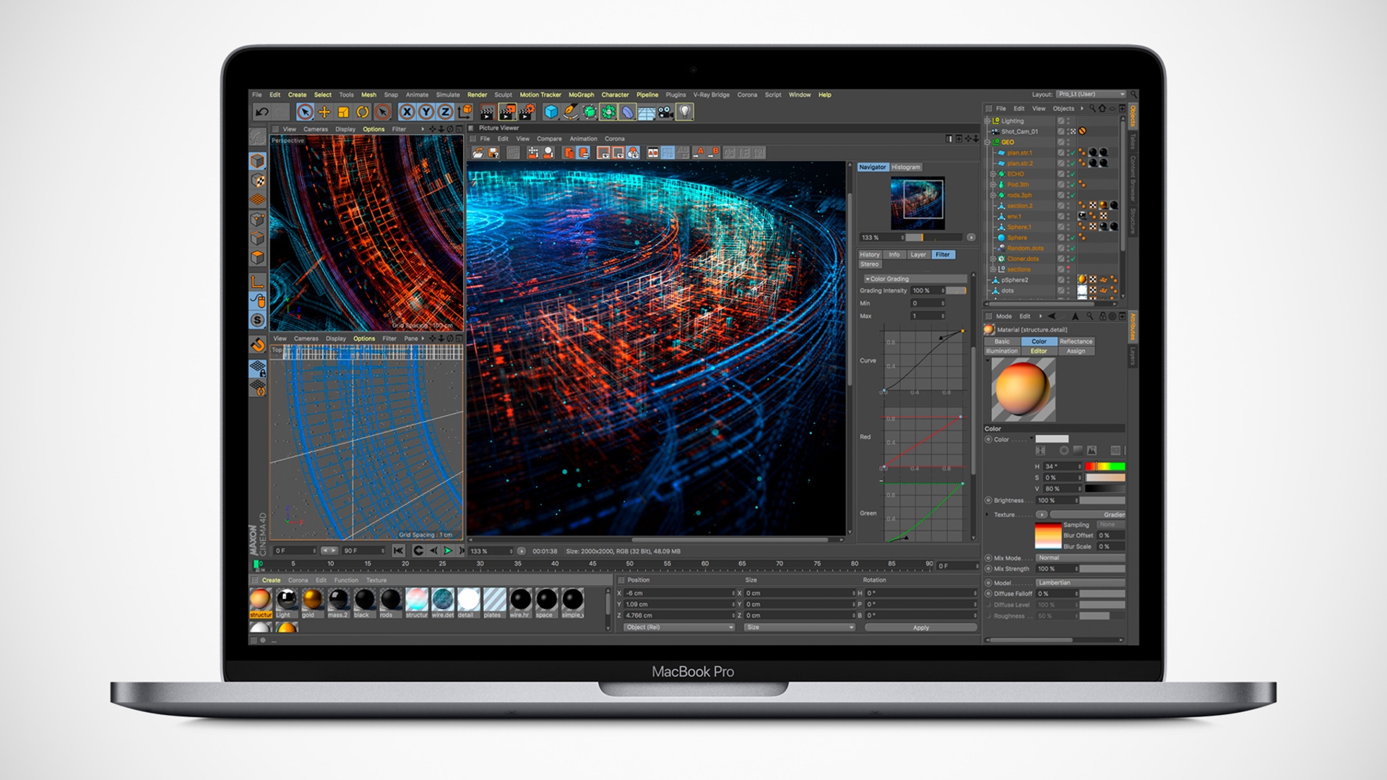Click the camera icon in the toolbar
Viewport: 1387px width, 780px height.
coord(664,113)
